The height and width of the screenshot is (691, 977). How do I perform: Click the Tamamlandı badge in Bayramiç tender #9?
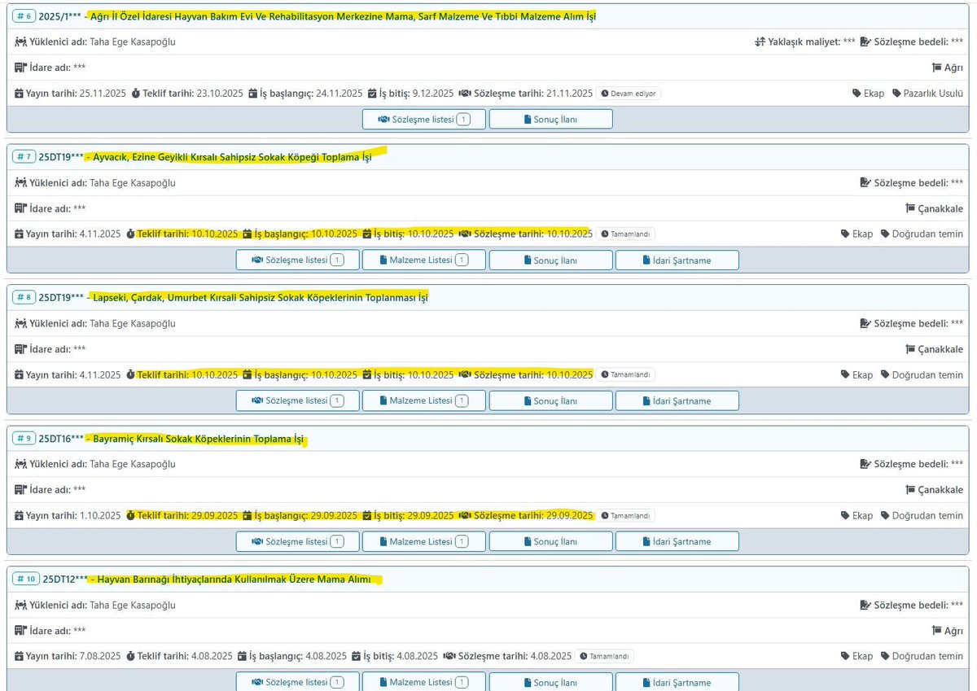[625, 515]
